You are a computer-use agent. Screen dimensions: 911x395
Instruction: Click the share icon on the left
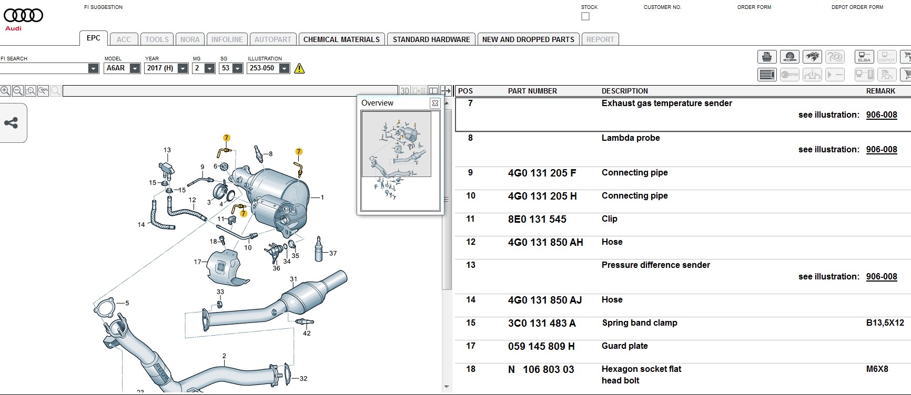click(11, 123)
